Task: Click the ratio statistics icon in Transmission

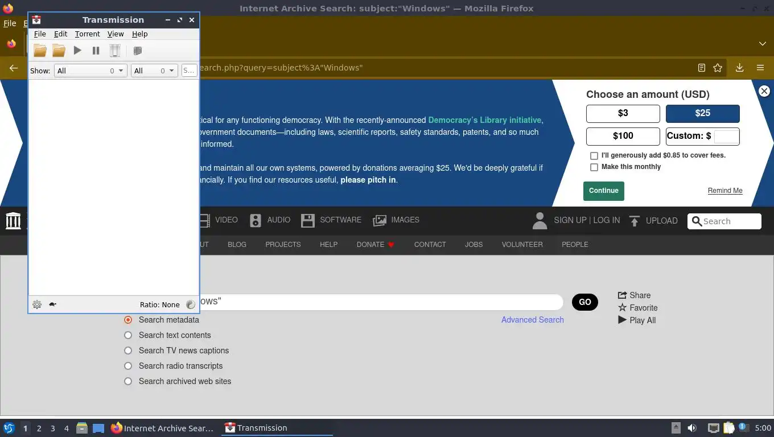Action: 191,304
